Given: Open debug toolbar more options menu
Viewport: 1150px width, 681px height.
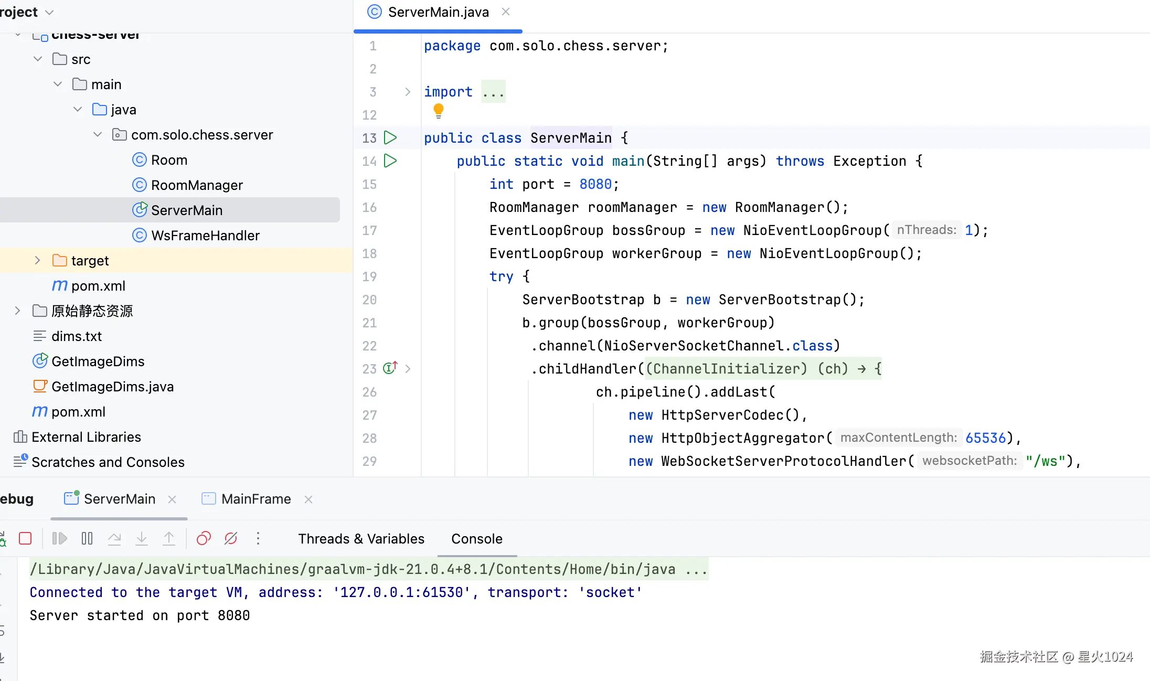Looking at the screenshot, I should (258, 538).
